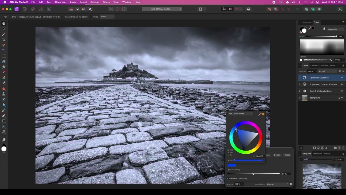Image resolution: width=346 pixels, height=195 pixels.
Task: Apply Auto Levels from the toolbar
Action: pyautogui.click(x=71, y=9)
